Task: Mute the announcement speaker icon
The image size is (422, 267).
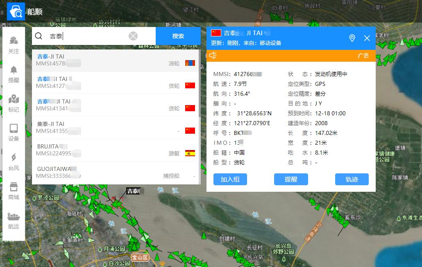Action: (213, 55)
